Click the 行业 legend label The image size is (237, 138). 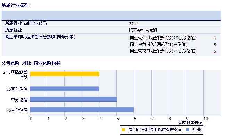coord(197,130)
